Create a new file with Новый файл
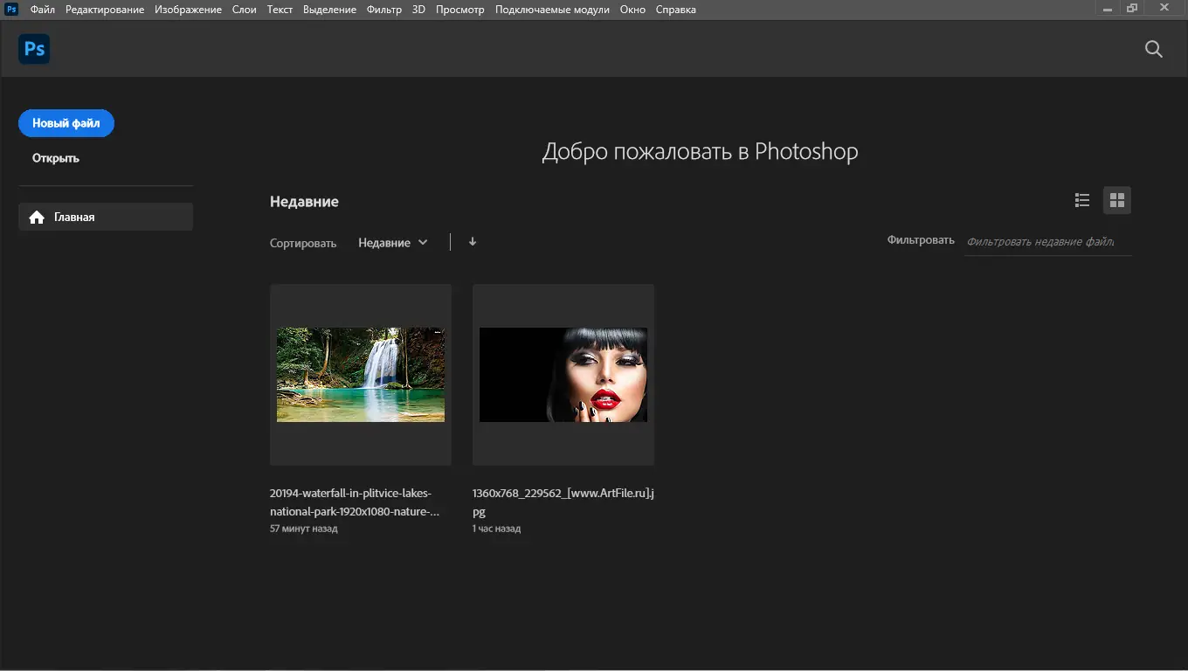1188x671 pixels. tap(66, 123)
